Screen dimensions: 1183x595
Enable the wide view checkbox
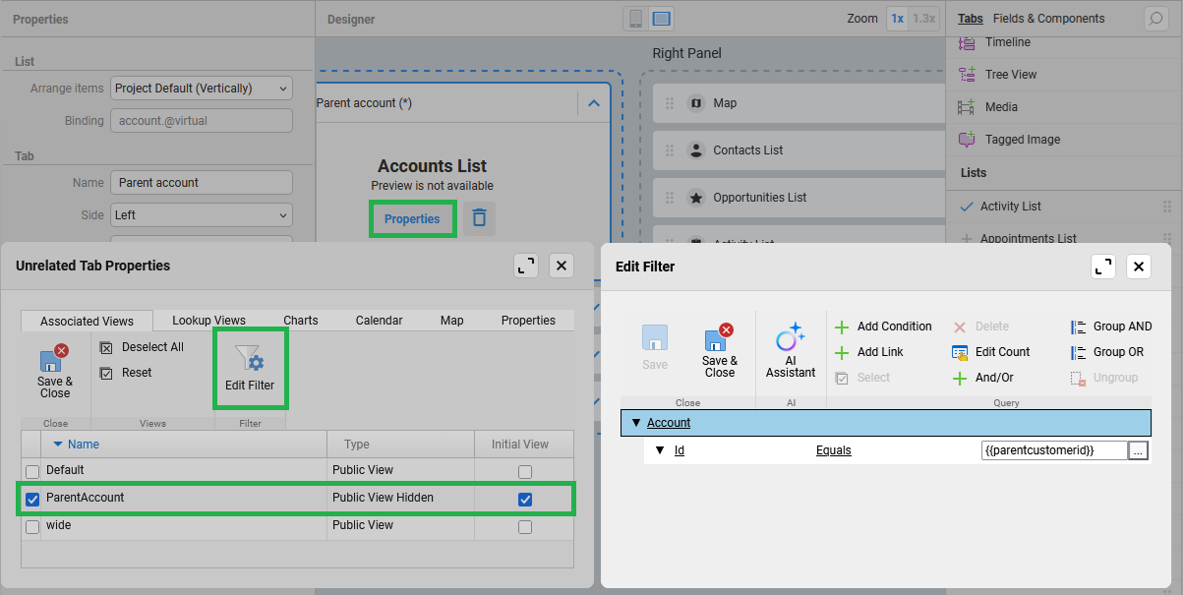click(x=32, y=526)
